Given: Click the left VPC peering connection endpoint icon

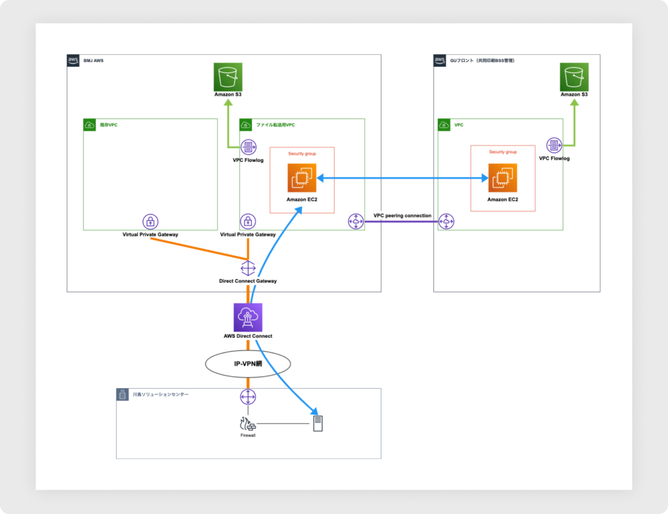Looking at the screenshot, I should coord(356,222).
